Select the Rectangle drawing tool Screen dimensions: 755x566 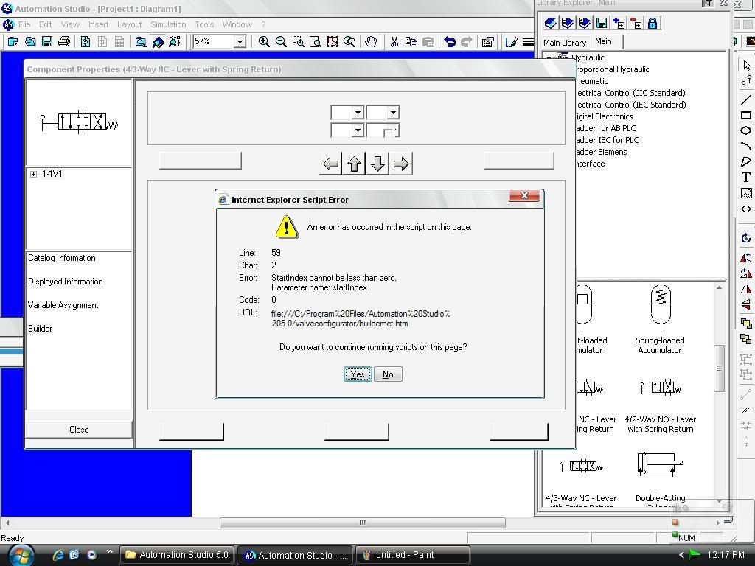(x=746, y=116)
